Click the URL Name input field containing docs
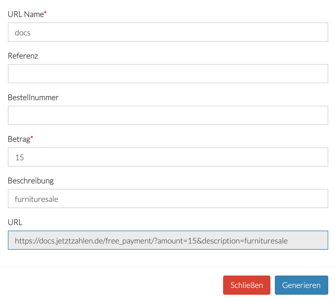This screenshot has height=302, width=335. pos(168,32)
